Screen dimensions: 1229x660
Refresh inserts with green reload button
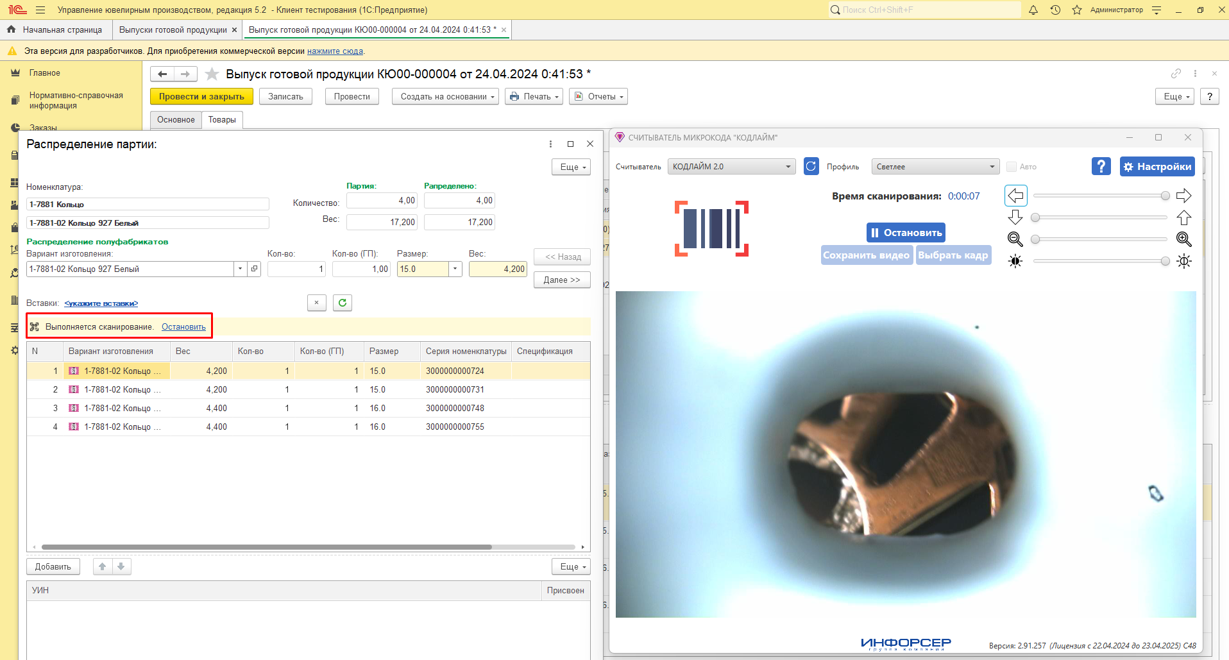click(x=343, y=303)
